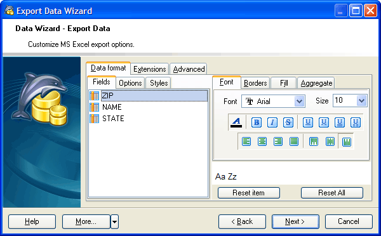The height and width of the screenshot is (236, 381).
Task: Open the font Size dropdown
Action: coord(361,100)
